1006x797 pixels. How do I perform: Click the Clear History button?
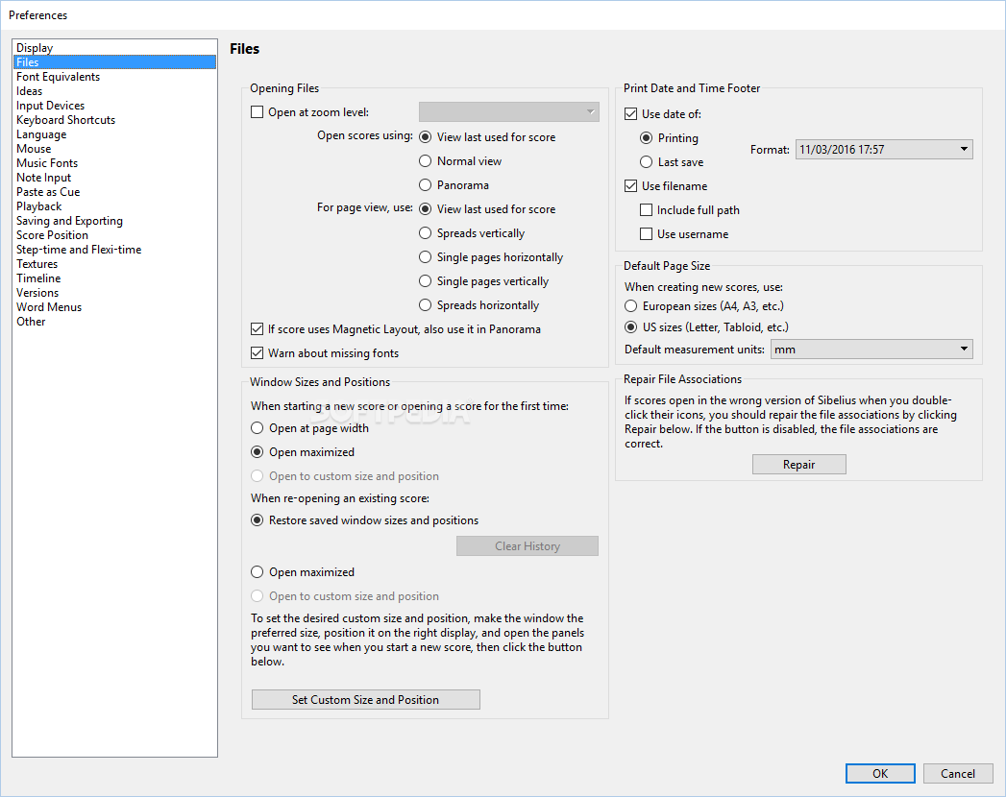528,546
